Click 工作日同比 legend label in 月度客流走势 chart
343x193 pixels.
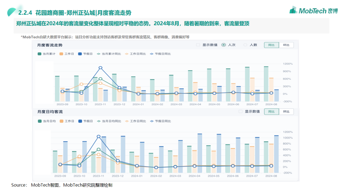pyautogui.click(x=138, y=54)
